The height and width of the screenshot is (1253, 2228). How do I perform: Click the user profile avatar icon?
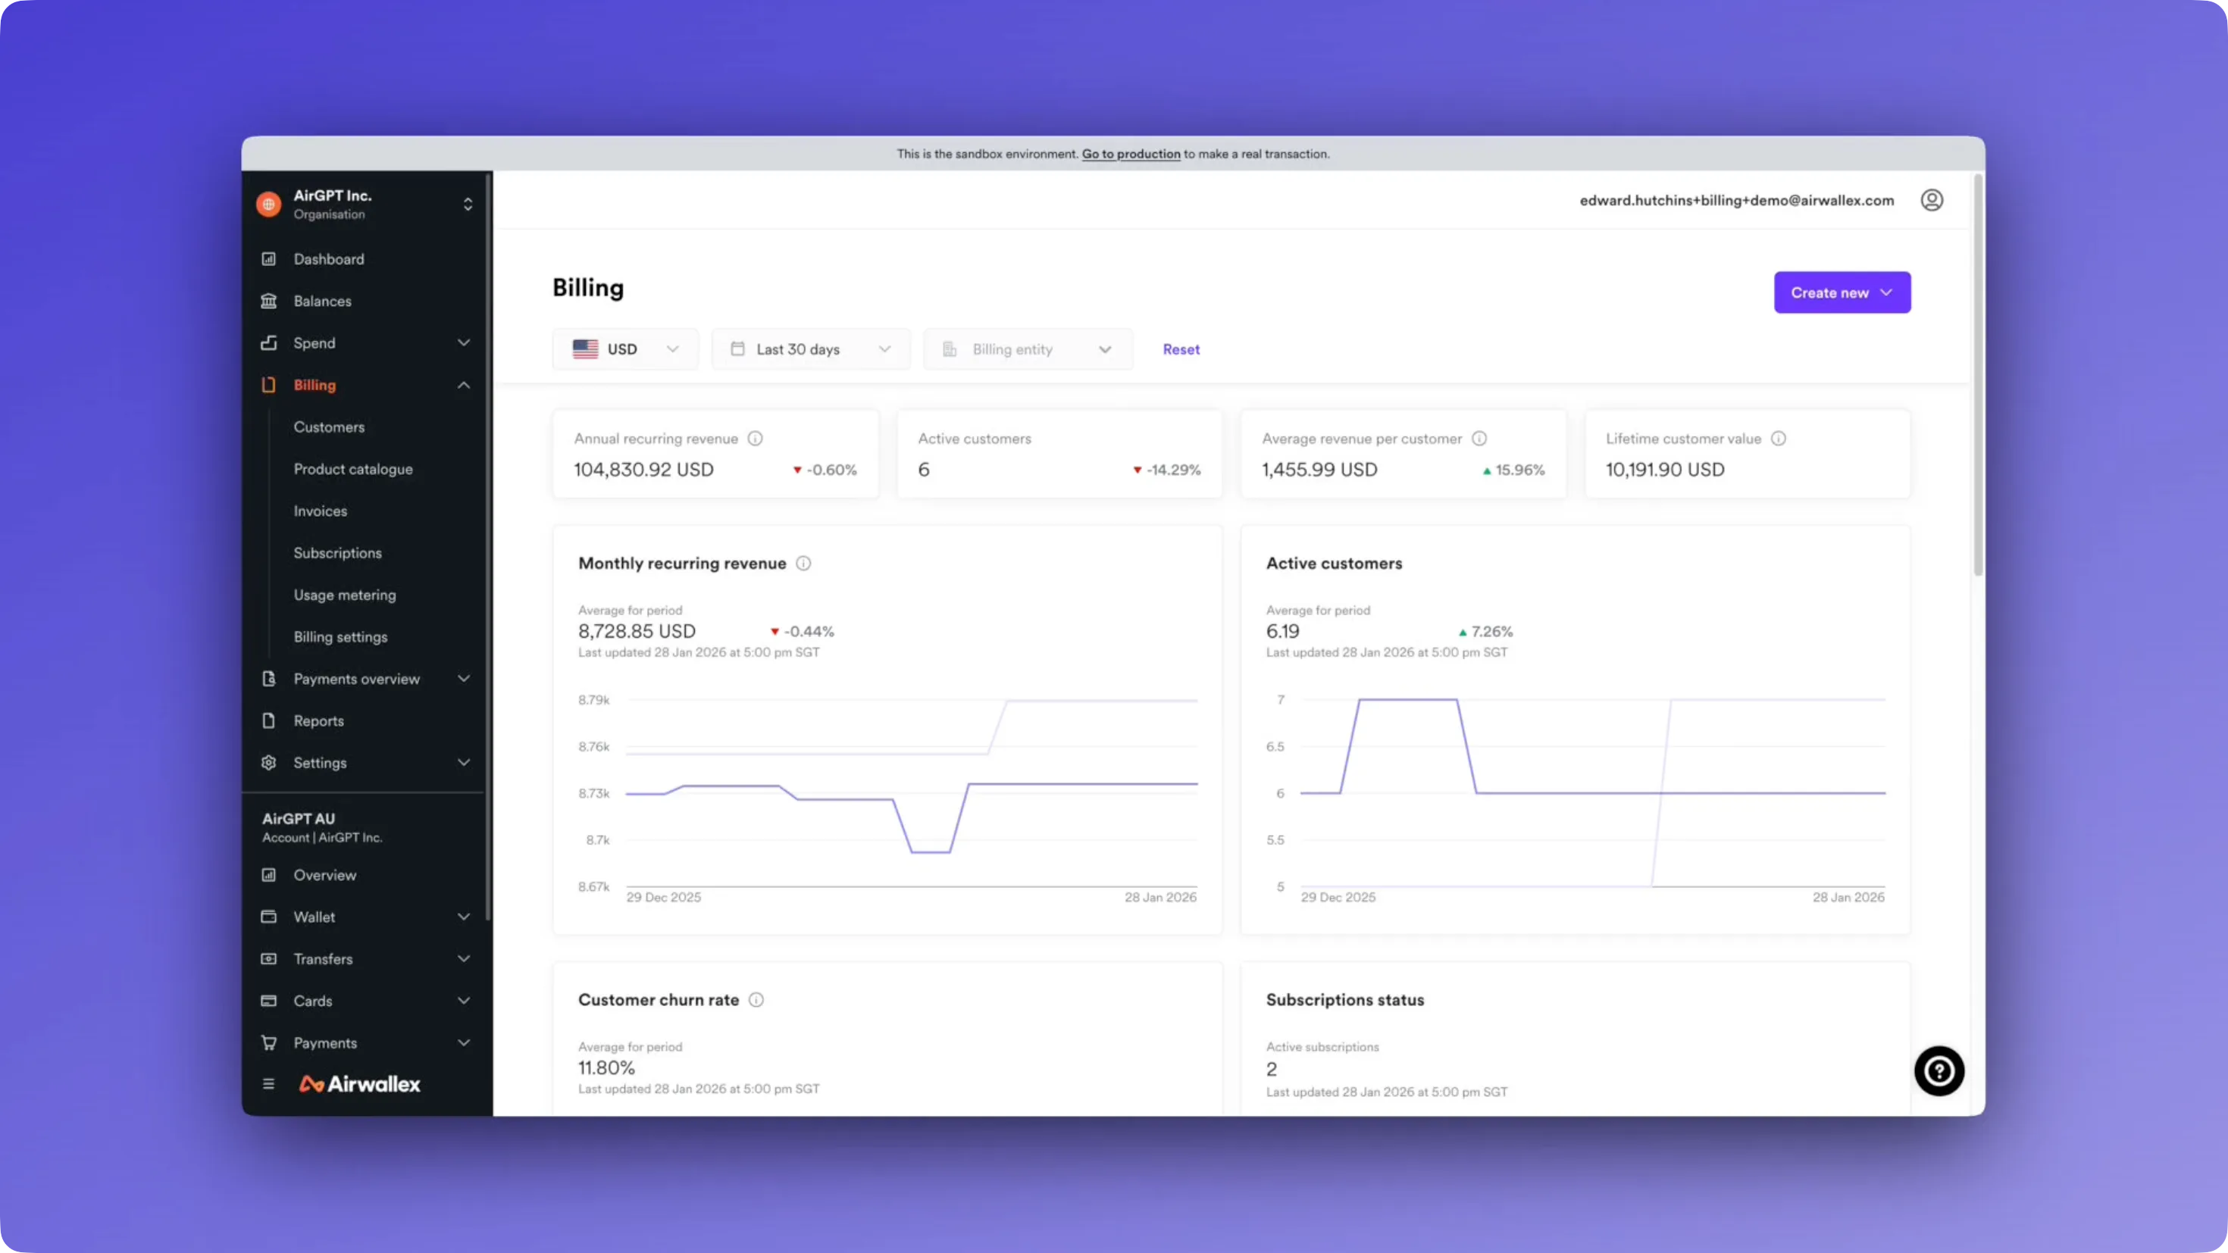[x=1932, y=200]
